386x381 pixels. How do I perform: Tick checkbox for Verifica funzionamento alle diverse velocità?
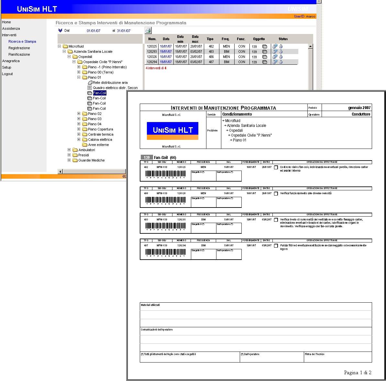click(x=276, y=194)
